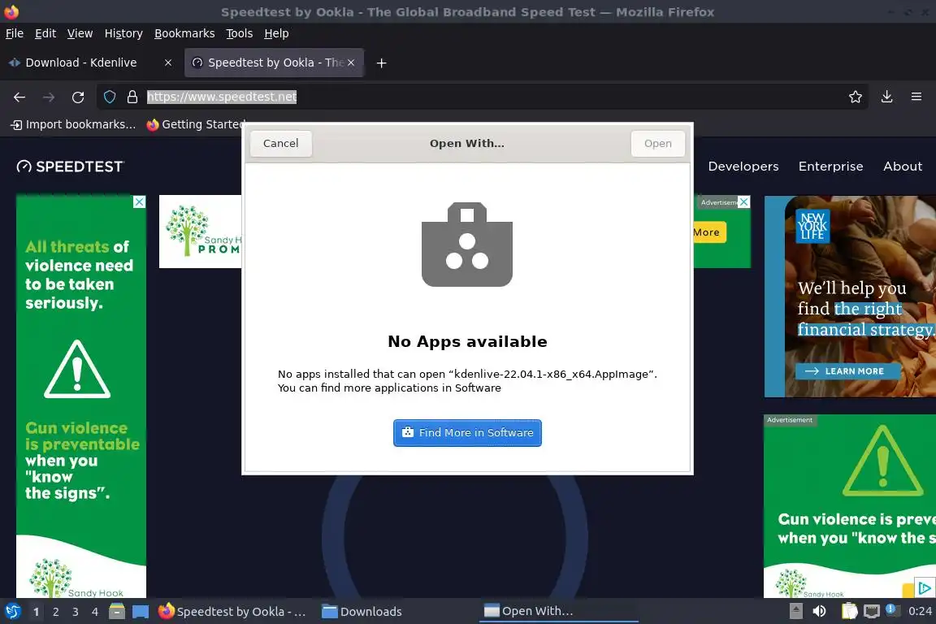Click the network monitor tray icon
Image resolution: width=936 pixels, height=624 pixels.
point(872,611)
